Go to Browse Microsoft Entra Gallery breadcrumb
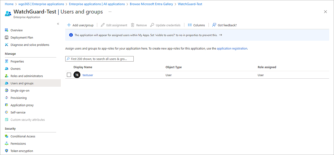Viewport: 334px width, 155px height. (x=151, y=4)
